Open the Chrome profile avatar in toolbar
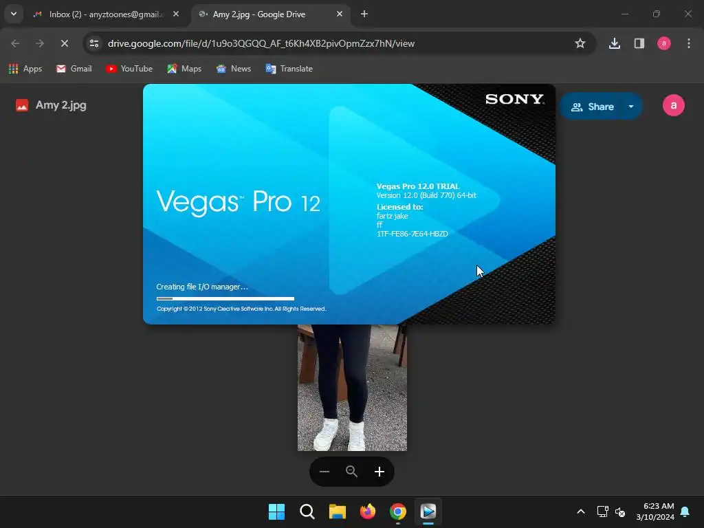Screen dimensions: 704x528 tap(663, 43)
